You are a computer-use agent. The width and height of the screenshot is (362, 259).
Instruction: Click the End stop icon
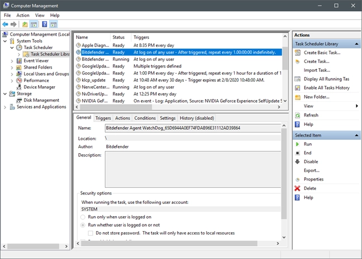tap(298, 153)
